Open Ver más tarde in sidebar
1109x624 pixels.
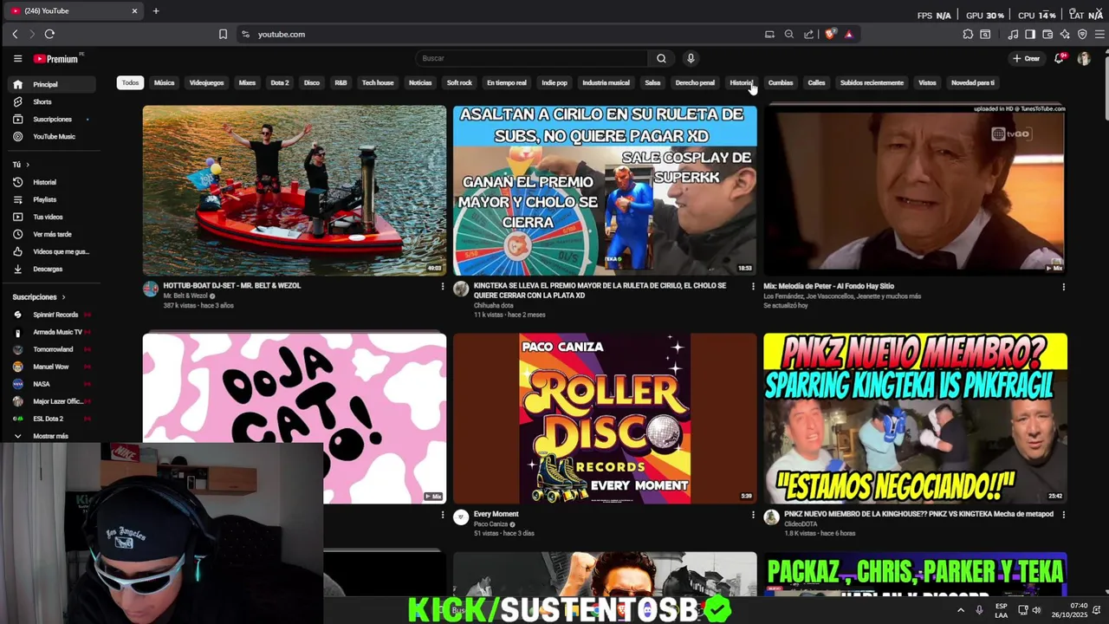click(x=51, y=234)
